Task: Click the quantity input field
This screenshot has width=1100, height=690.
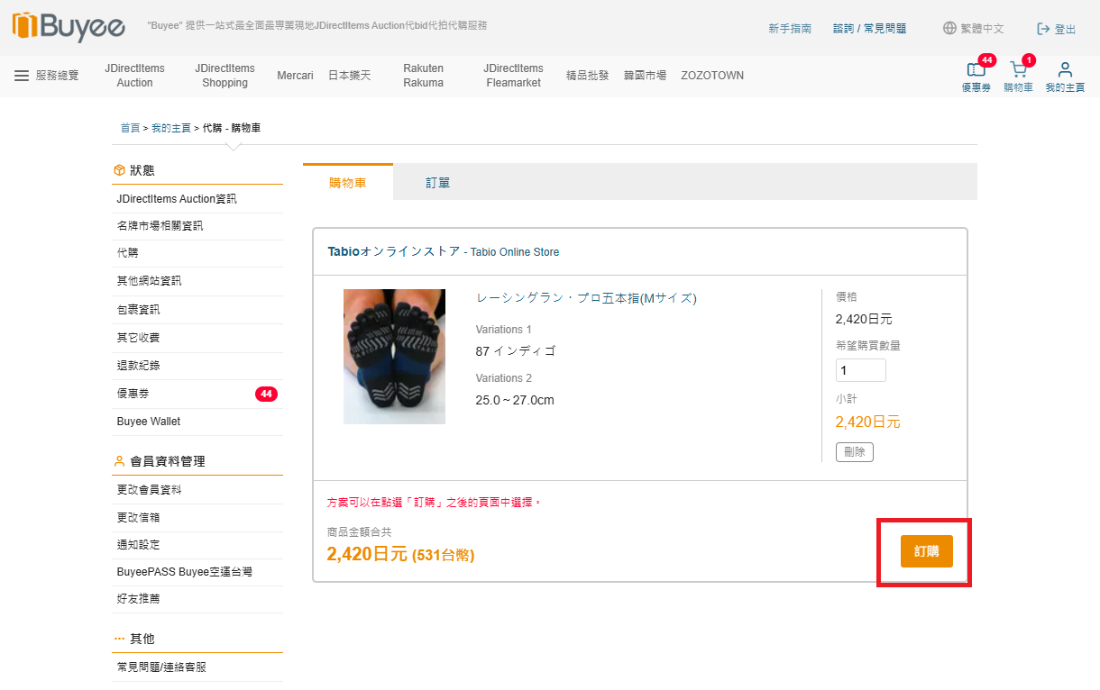Action: tap(861, 370)
